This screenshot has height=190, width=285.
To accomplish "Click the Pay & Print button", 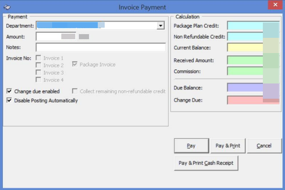I will point(228,146).
